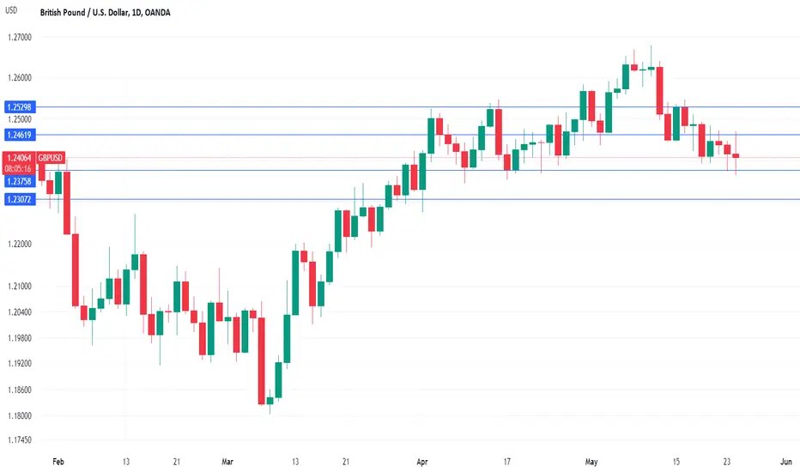The height and width of the screenshot is (472, 800).
Task: Click the Jun date on time axis
Action: pos(785,462)
